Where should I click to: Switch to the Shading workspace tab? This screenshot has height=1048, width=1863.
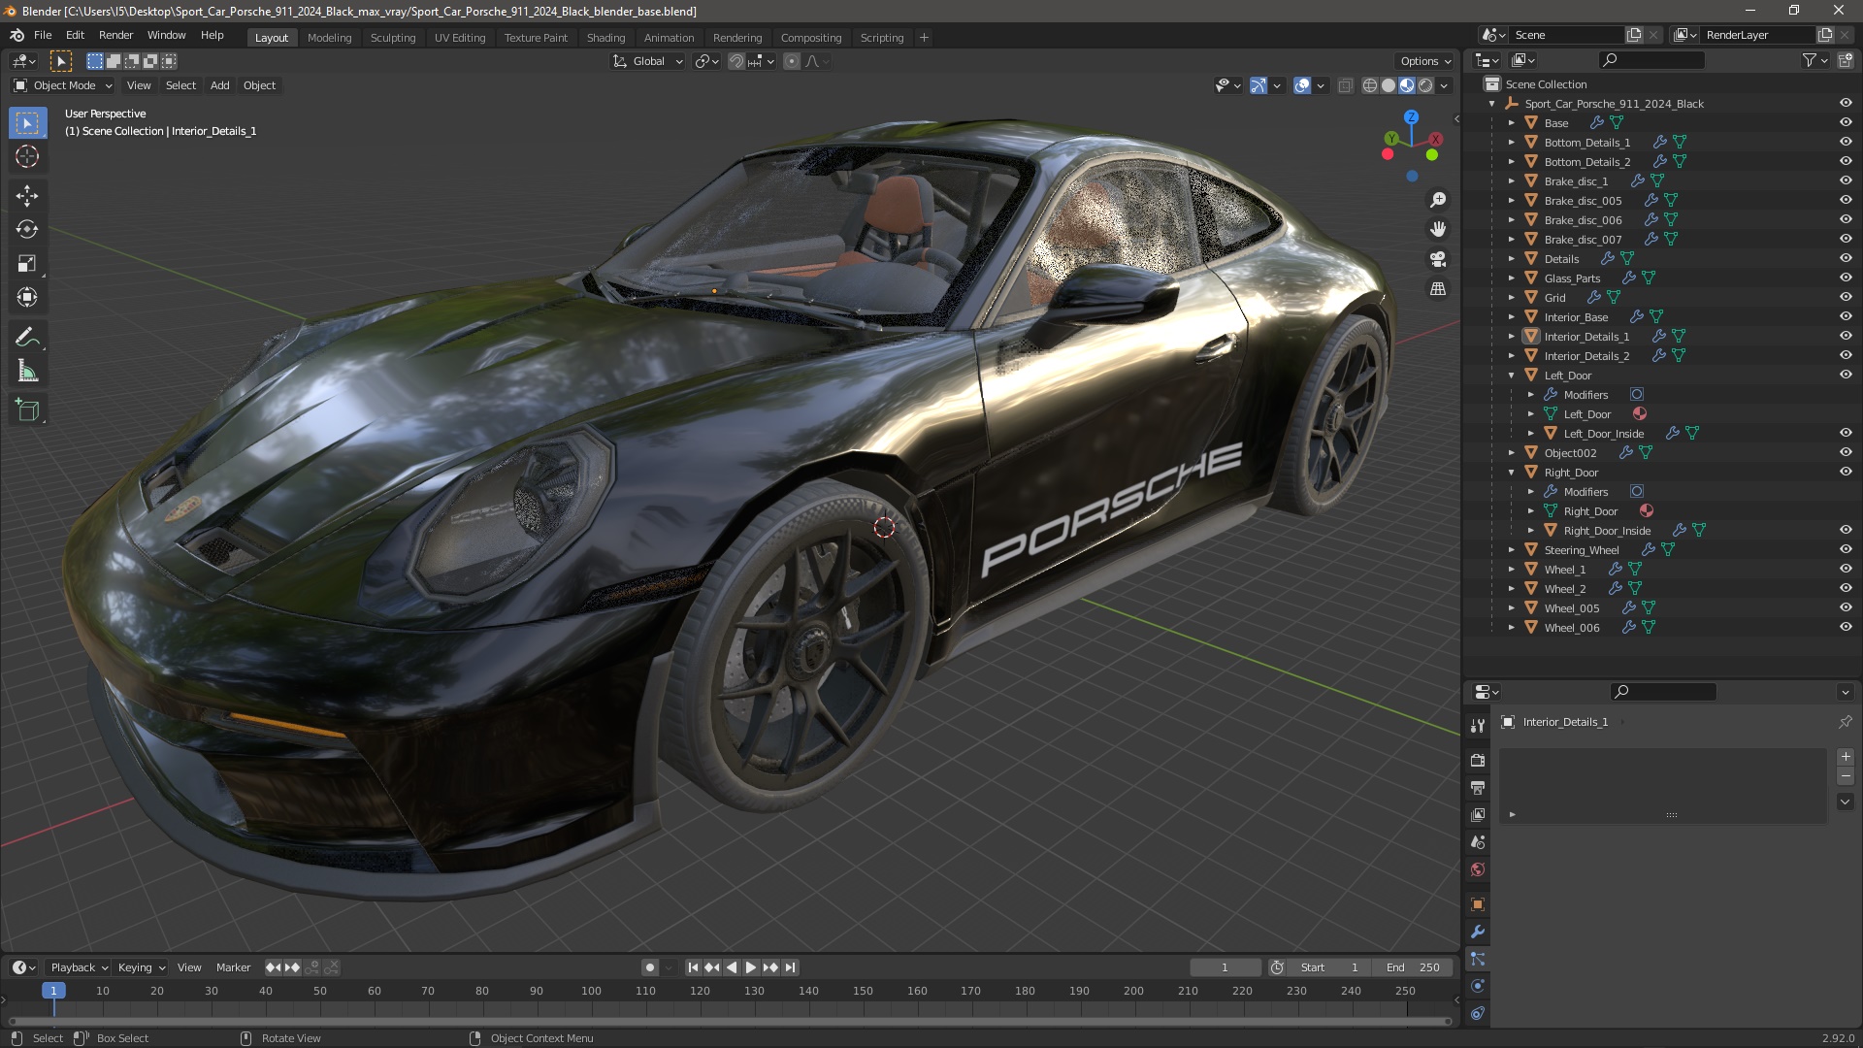click(605, 37)
